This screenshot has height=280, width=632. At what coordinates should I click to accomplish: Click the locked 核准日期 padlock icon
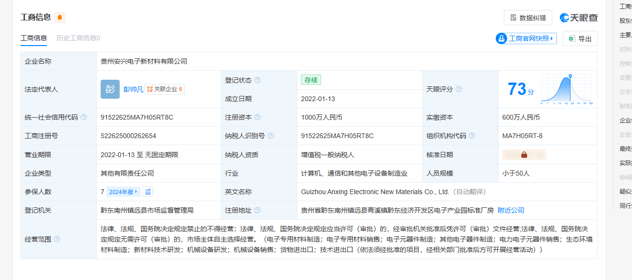click(524, 155)
